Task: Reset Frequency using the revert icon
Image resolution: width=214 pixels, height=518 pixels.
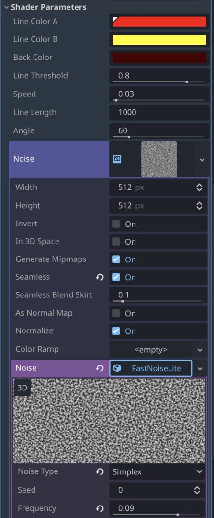Action: (x=100, y=508)
